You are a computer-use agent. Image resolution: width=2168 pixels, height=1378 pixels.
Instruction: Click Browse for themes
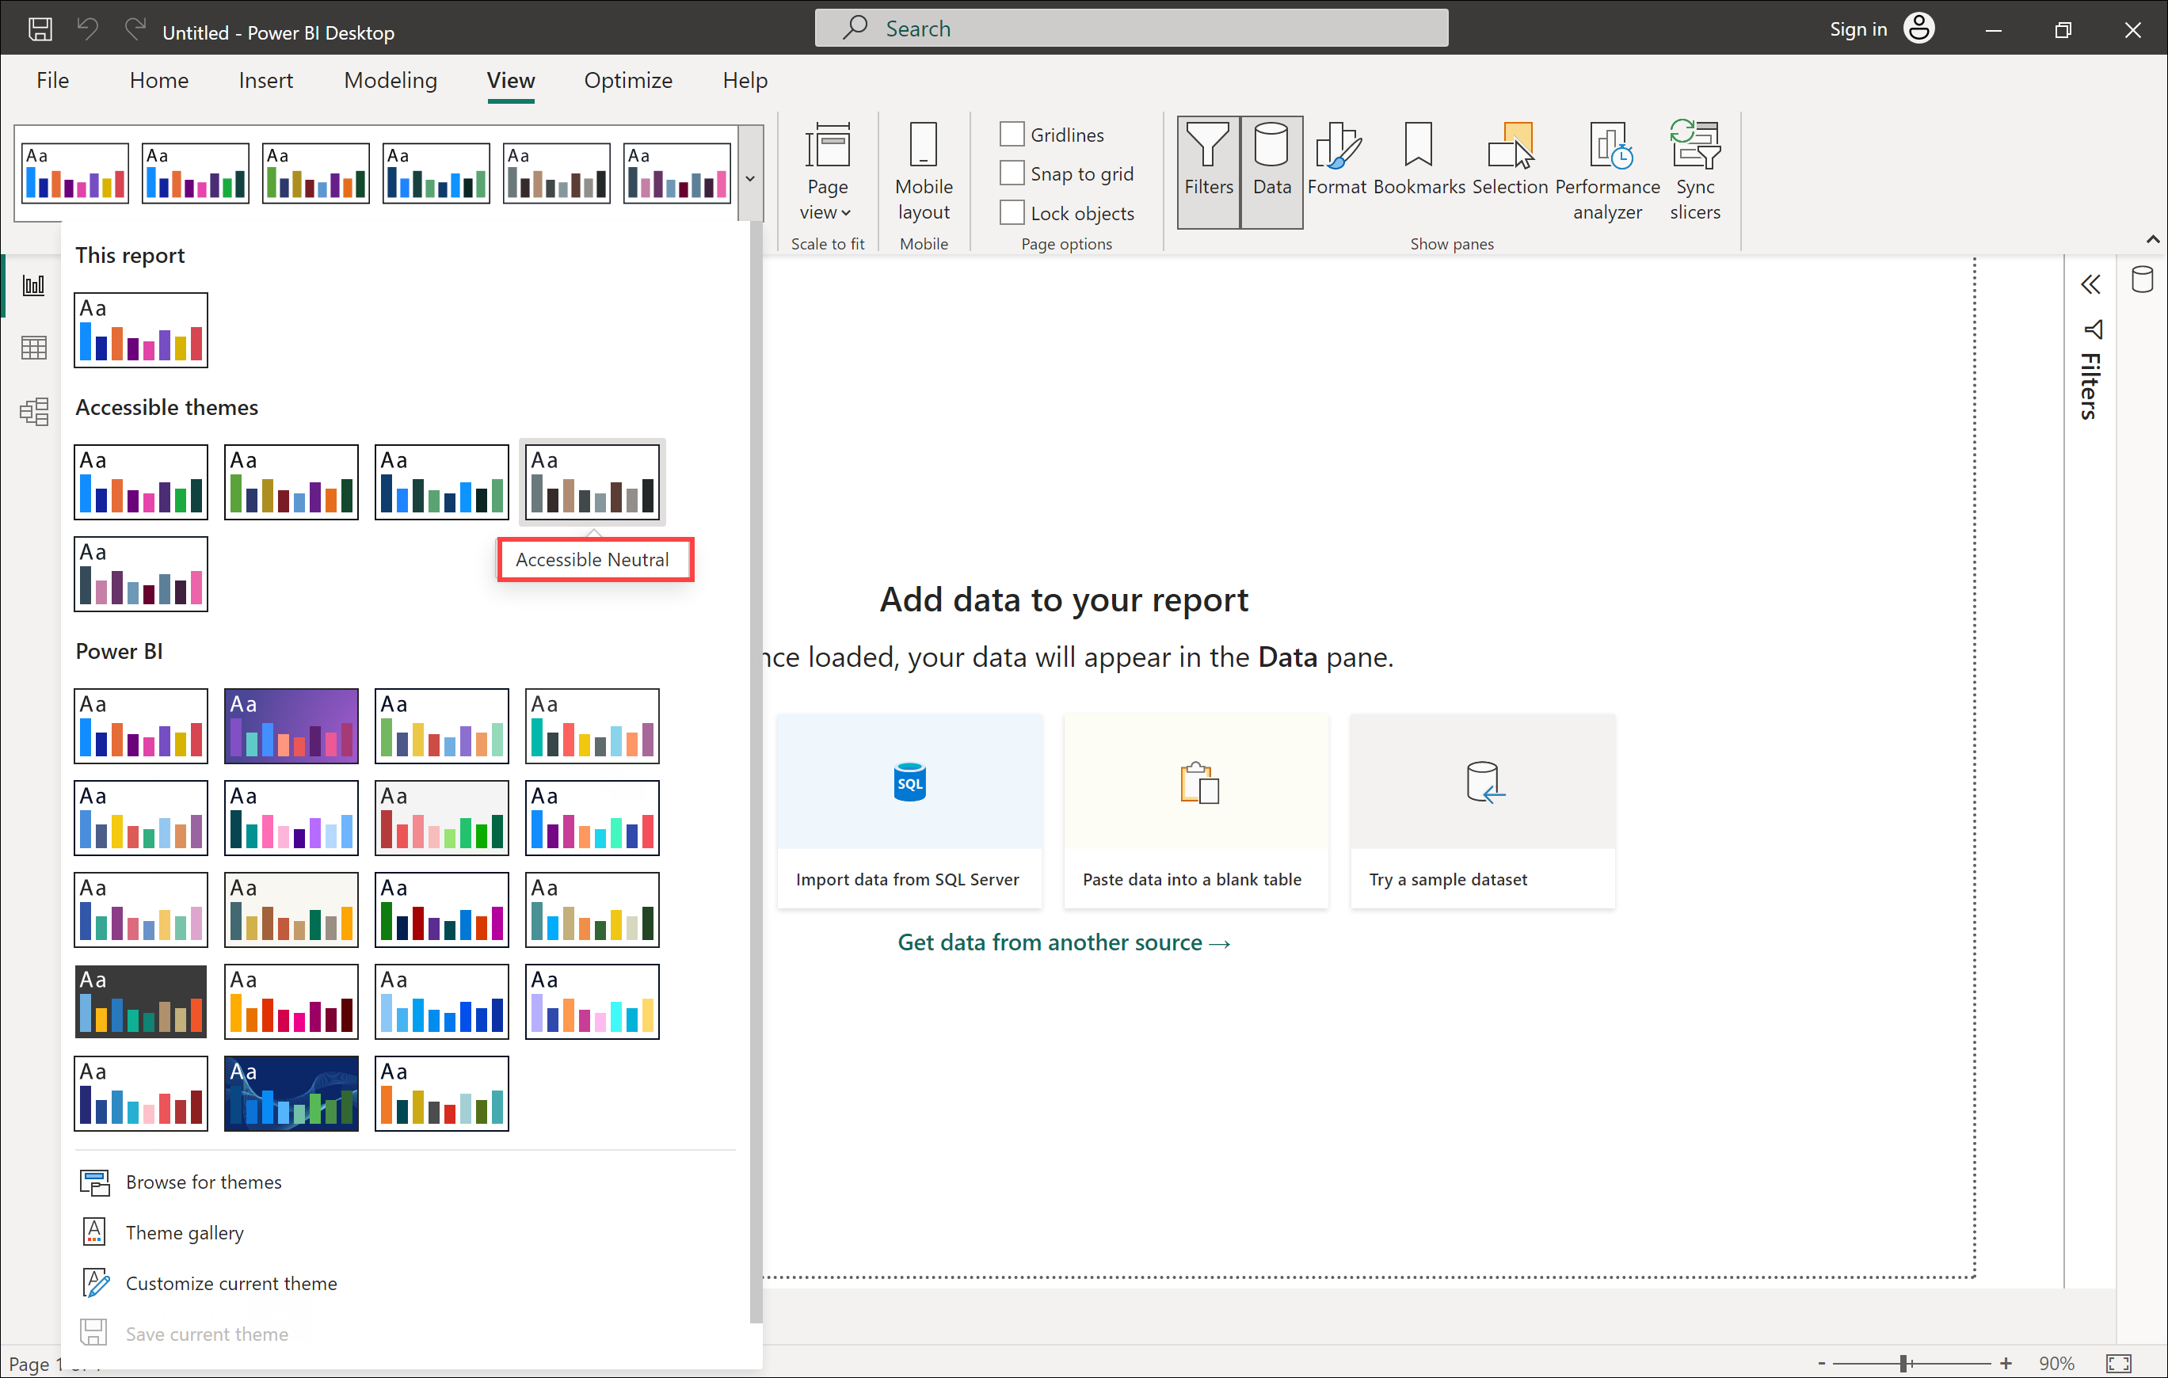click(x=203, y=1182)
